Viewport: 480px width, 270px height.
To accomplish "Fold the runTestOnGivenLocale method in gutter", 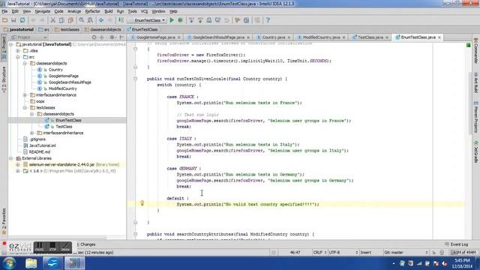I will point(135,79).
